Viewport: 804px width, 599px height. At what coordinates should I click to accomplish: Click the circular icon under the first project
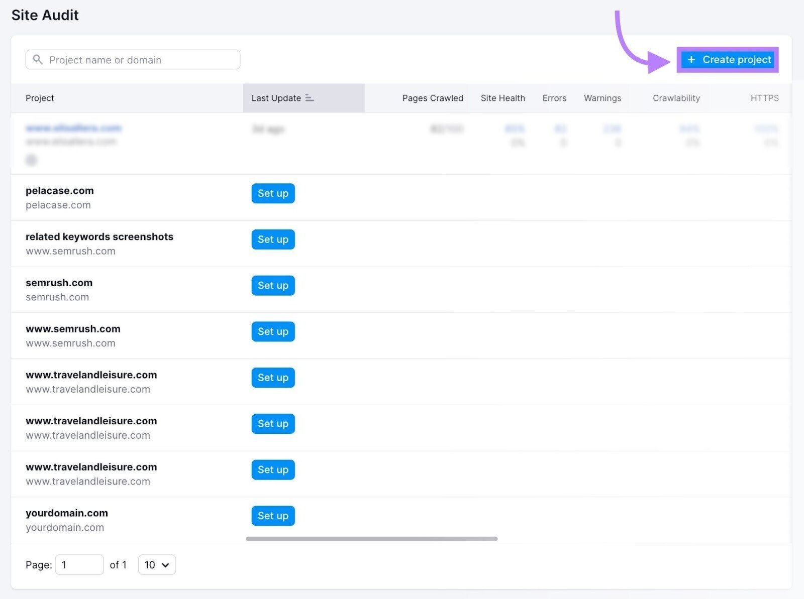(31, 160)
